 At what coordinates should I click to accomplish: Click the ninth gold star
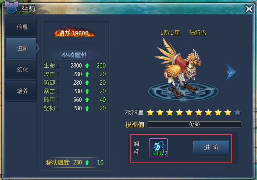point(228,113)
